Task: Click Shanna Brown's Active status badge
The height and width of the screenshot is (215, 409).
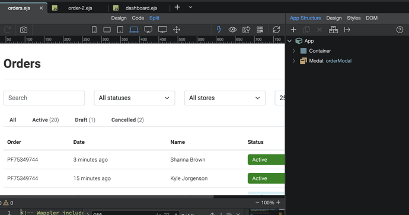Action: click(266, 159)
